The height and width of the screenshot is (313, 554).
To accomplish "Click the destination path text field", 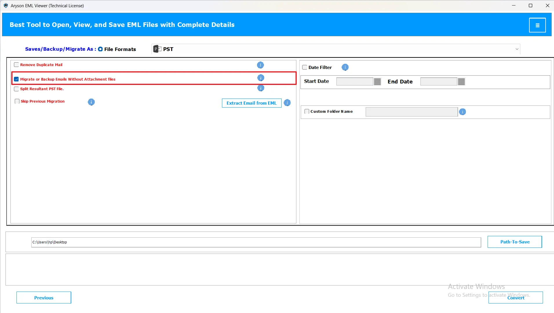I will [256, 242].
